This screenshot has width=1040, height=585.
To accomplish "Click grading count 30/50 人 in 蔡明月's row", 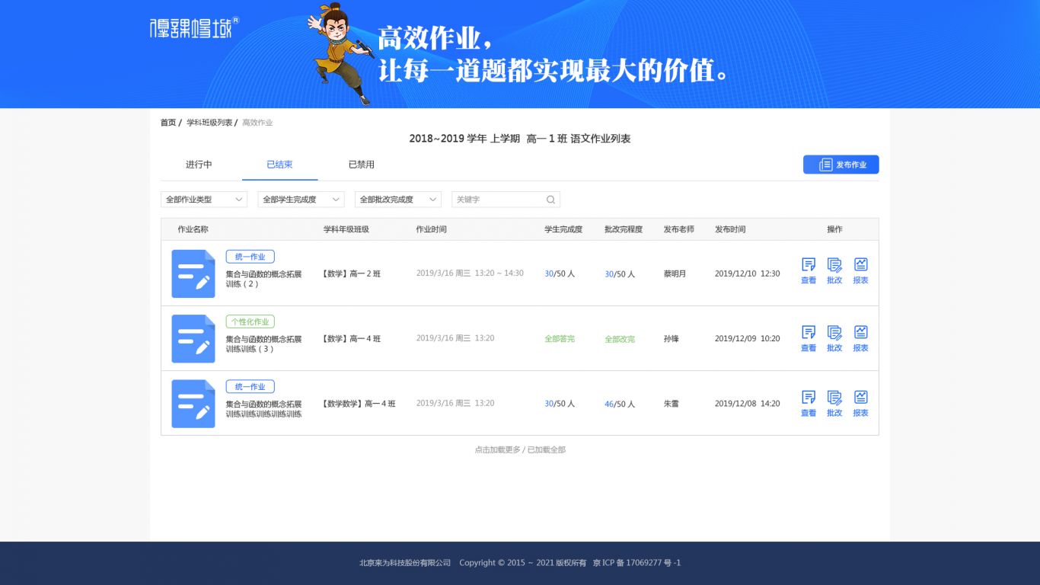I will 620,273.
